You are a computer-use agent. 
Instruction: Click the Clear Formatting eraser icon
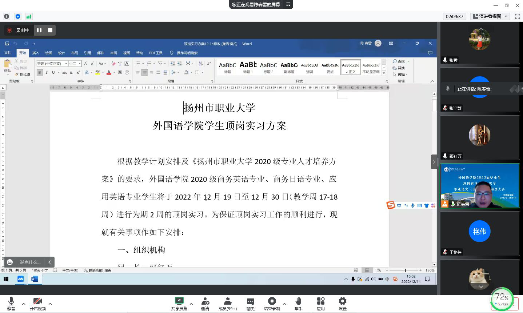tap(113, 64)
